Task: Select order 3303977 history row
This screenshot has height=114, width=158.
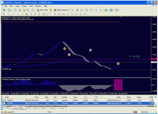Action: 79,100
